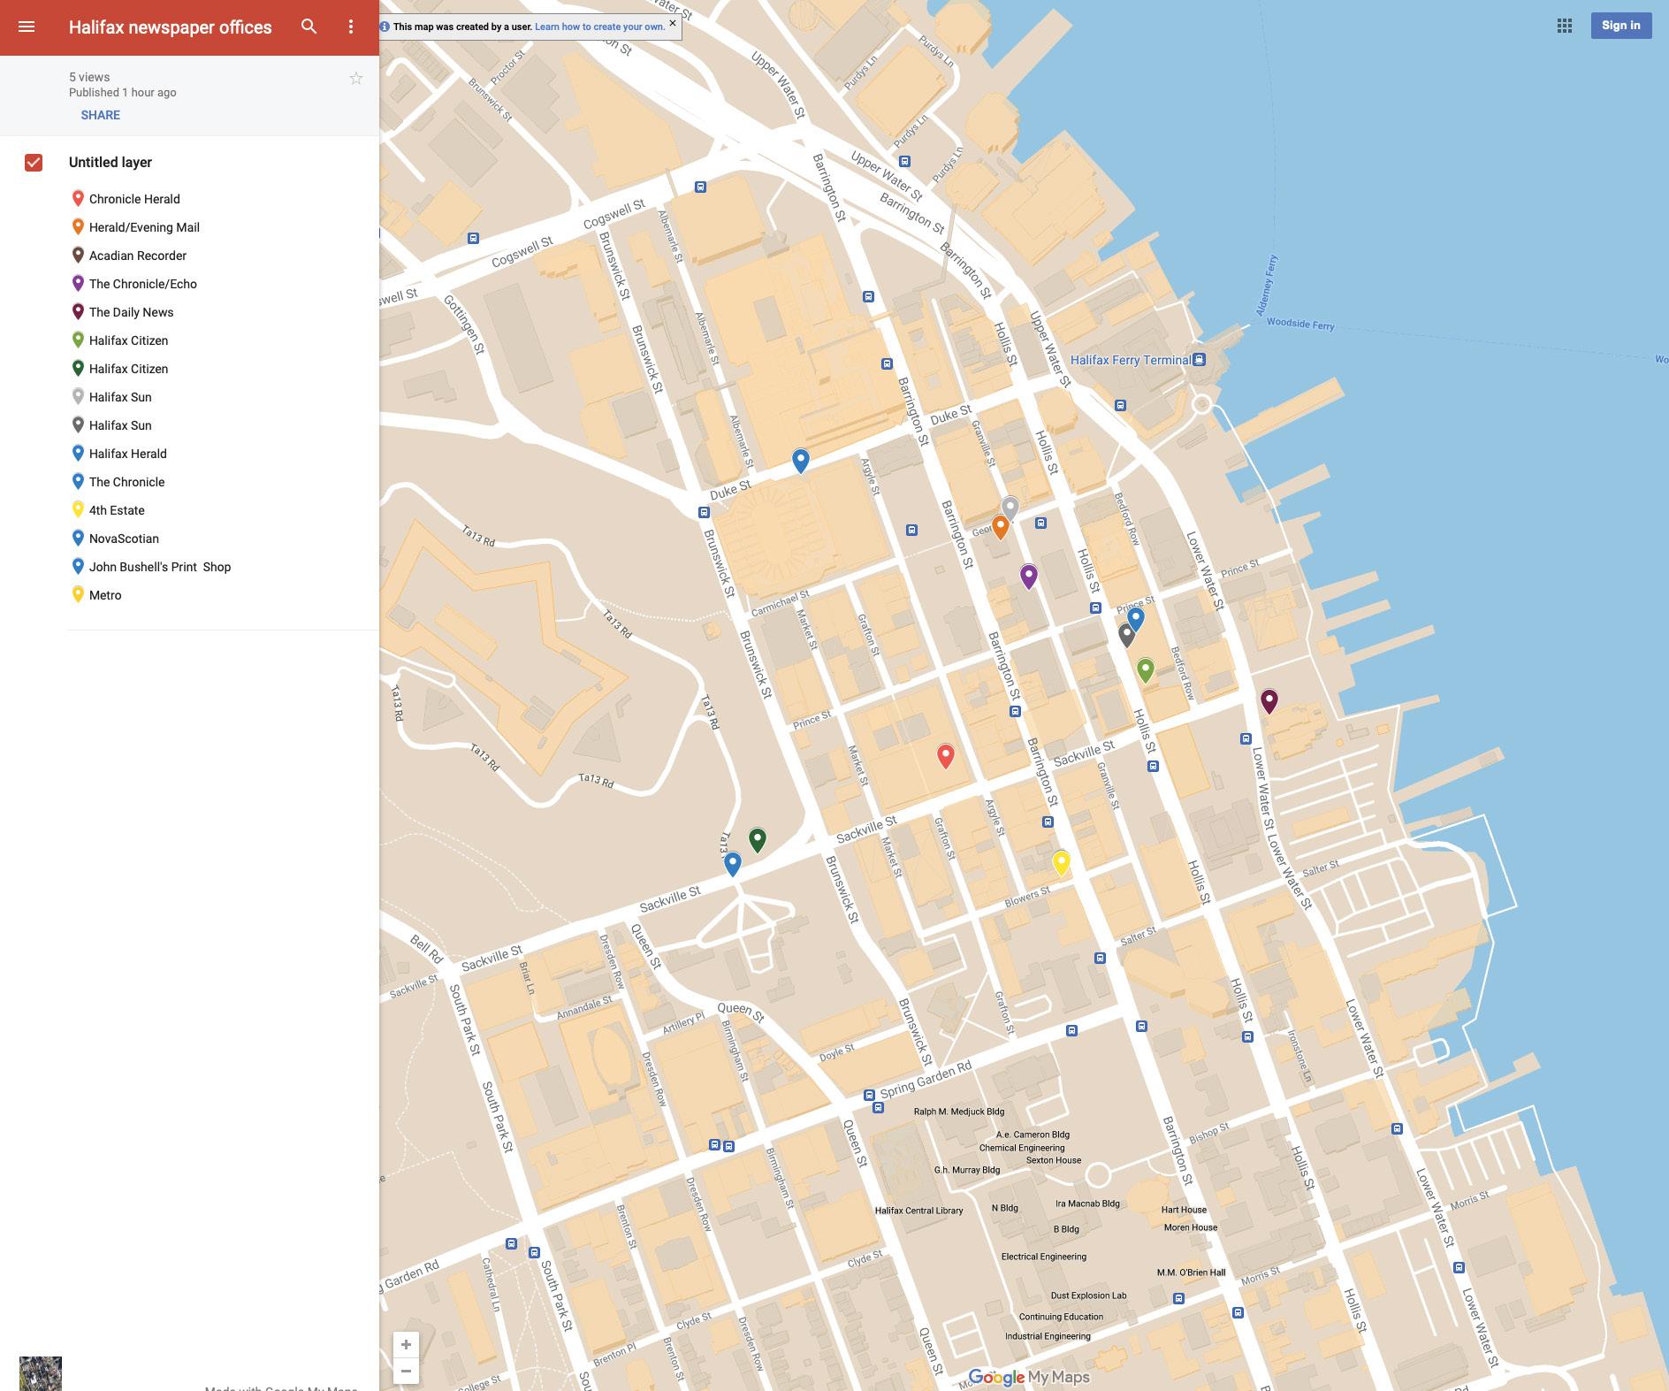Screen dimensions: 1669x1391
Task: Select 'Halifax Citizen' with the light green pin
Action: pyautogui.click(x=128, y=340)
